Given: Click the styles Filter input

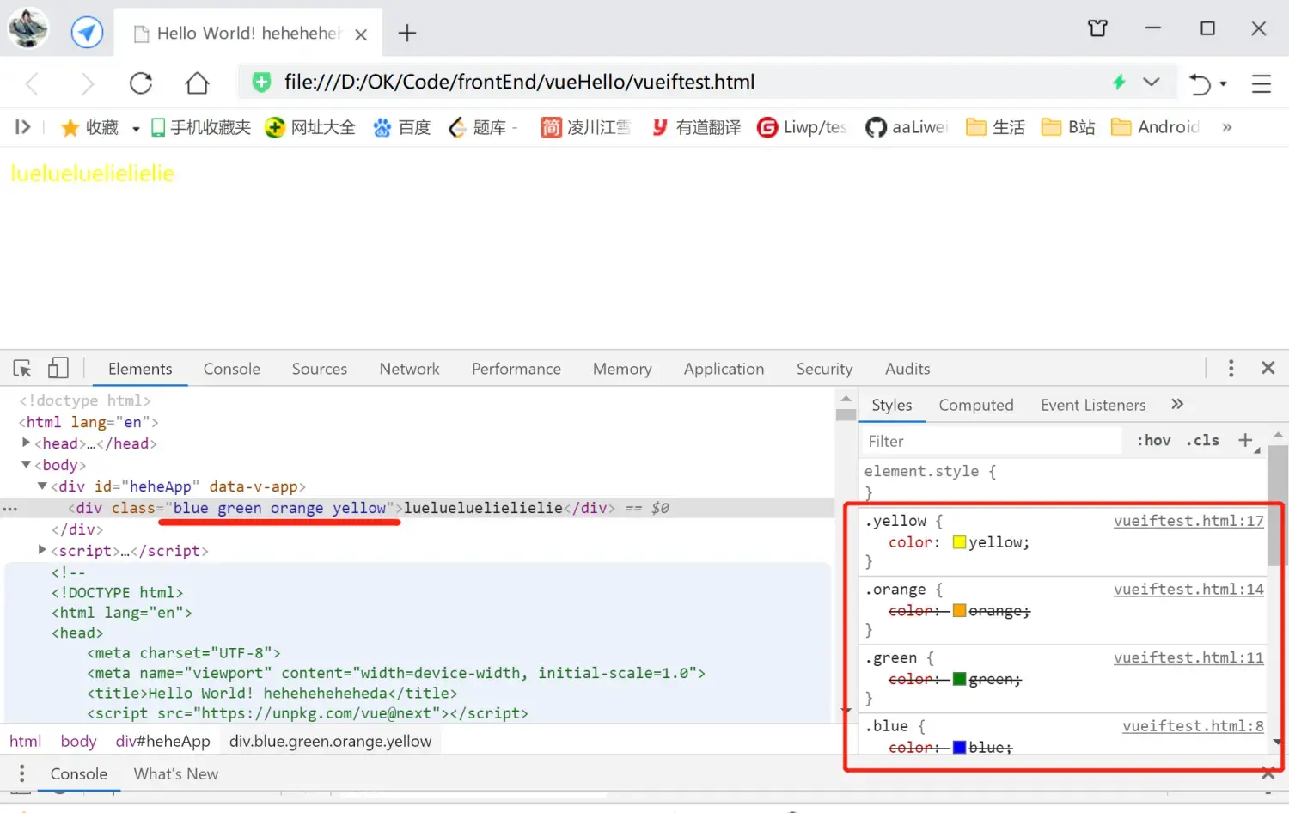Looking at the screenshot, I should pyautogui.click(x=992, y=441).
